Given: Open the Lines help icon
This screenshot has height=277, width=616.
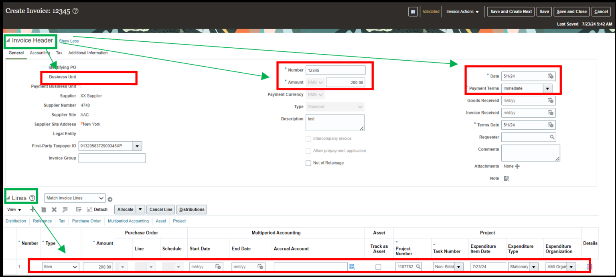Looking at the screenshot, I should [32, 197].
